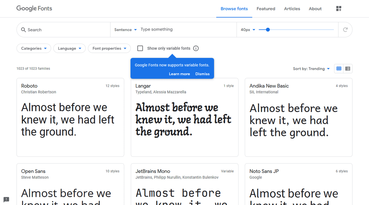
Task: Click the '4 styles' label on Andika
Action: [342, 86]
